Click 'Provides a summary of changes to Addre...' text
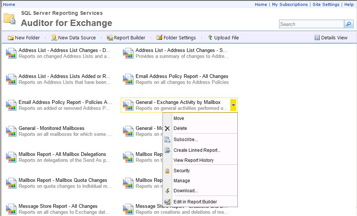Image resolution: width=357 pixels, height=216 pixels. 182,56
